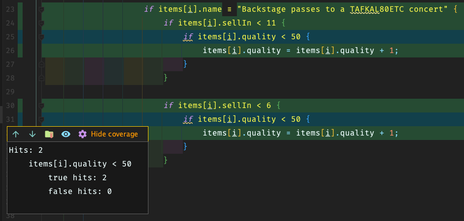Viewport: 464px width, 221px height.
Task: Toggle the eye icon in coverage popup
Action: click(65, 134)
